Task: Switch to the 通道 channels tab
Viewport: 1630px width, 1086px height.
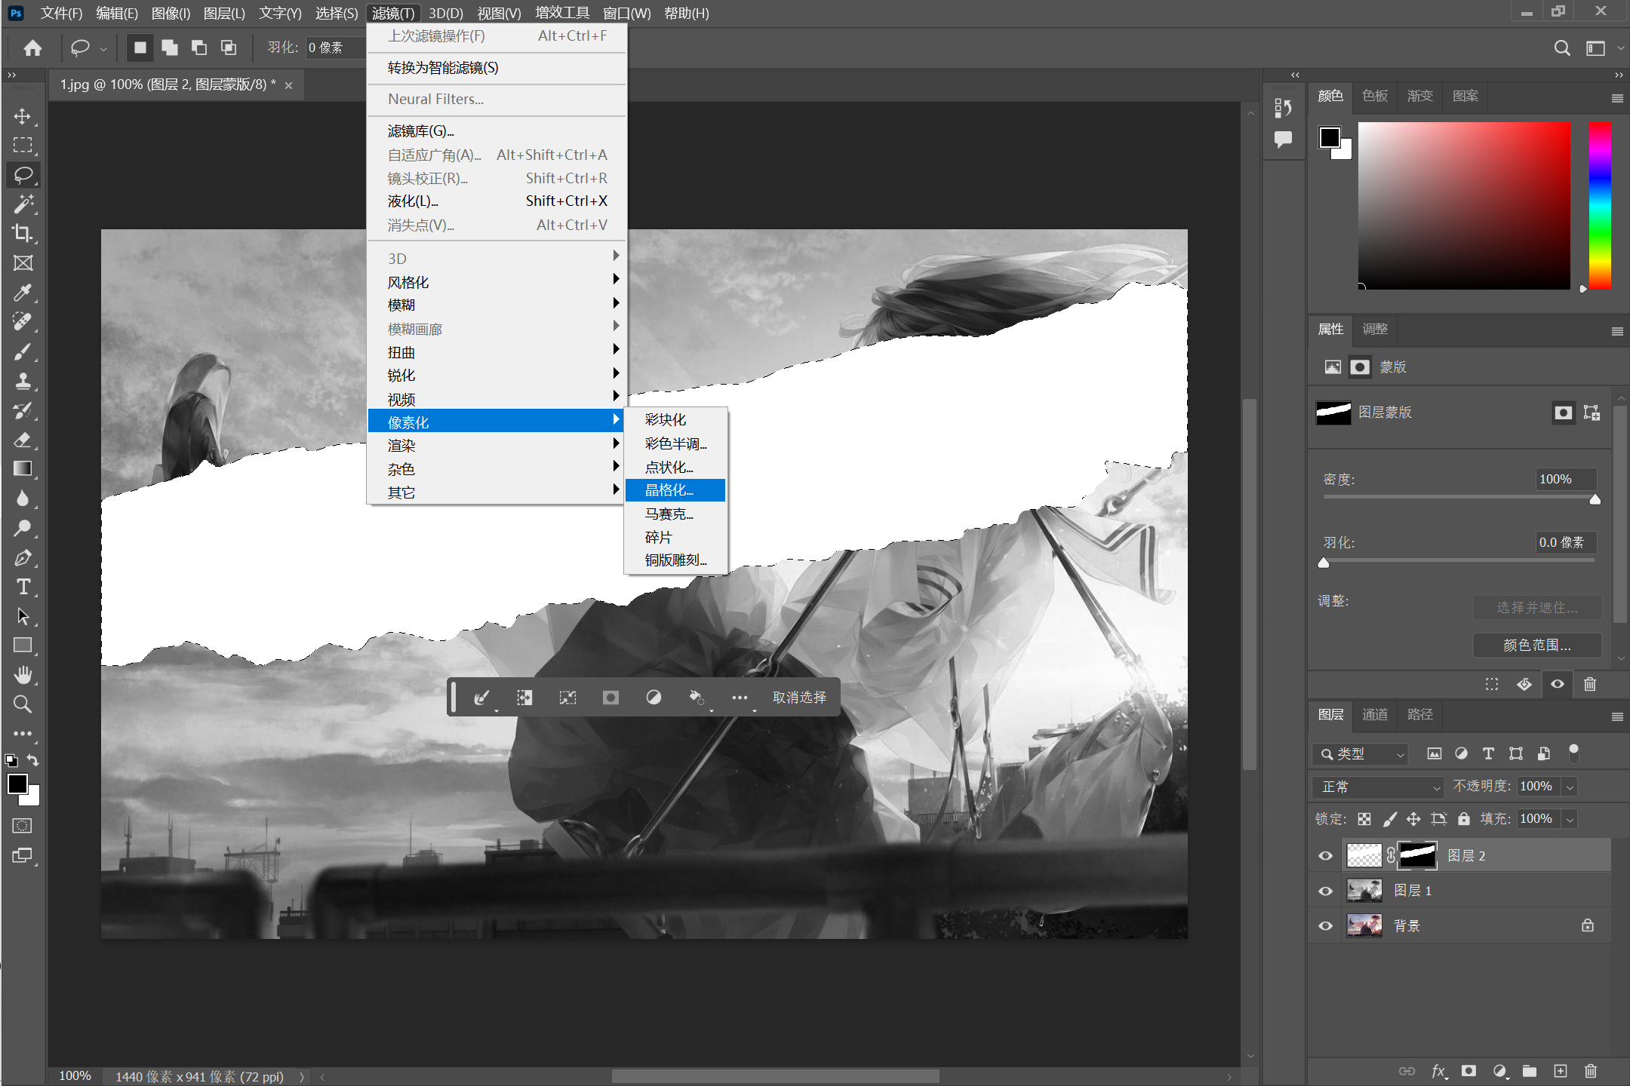Action: pos(1374,714)
